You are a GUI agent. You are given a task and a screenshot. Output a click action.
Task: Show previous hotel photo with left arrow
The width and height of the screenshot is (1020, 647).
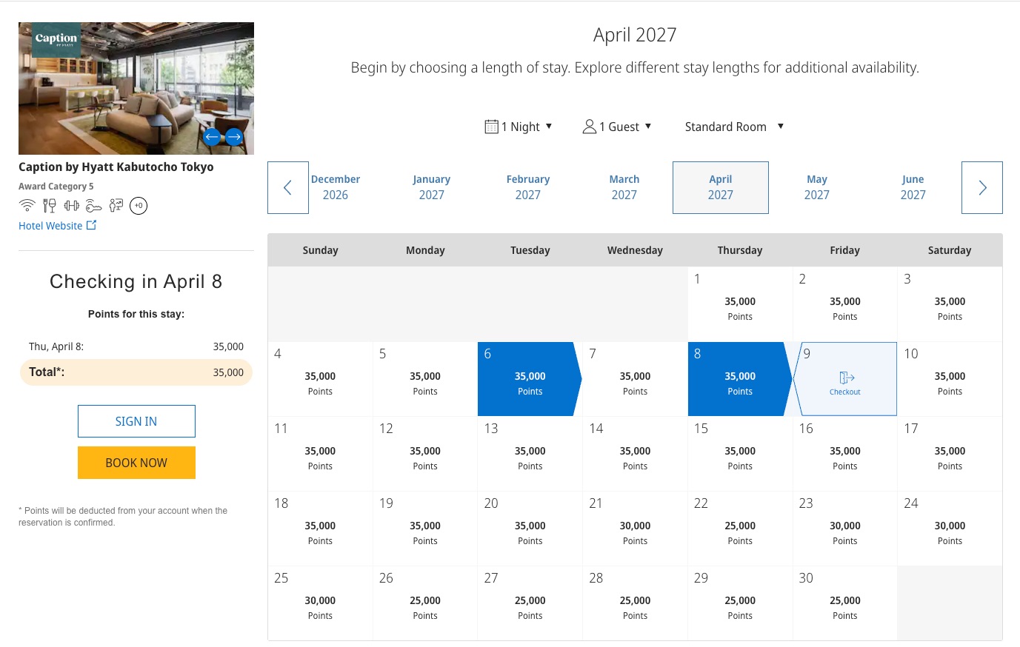212,136
